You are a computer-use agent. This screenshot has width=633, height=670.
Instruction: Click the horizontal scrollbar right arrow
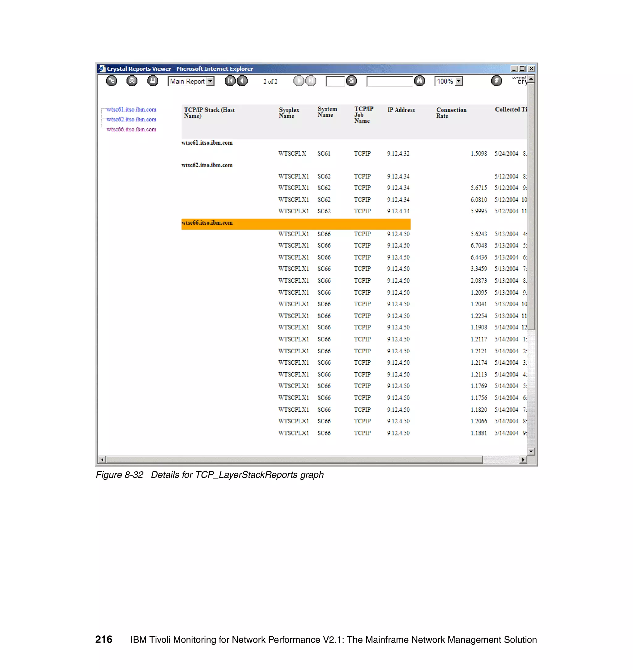tap(523, 460)
